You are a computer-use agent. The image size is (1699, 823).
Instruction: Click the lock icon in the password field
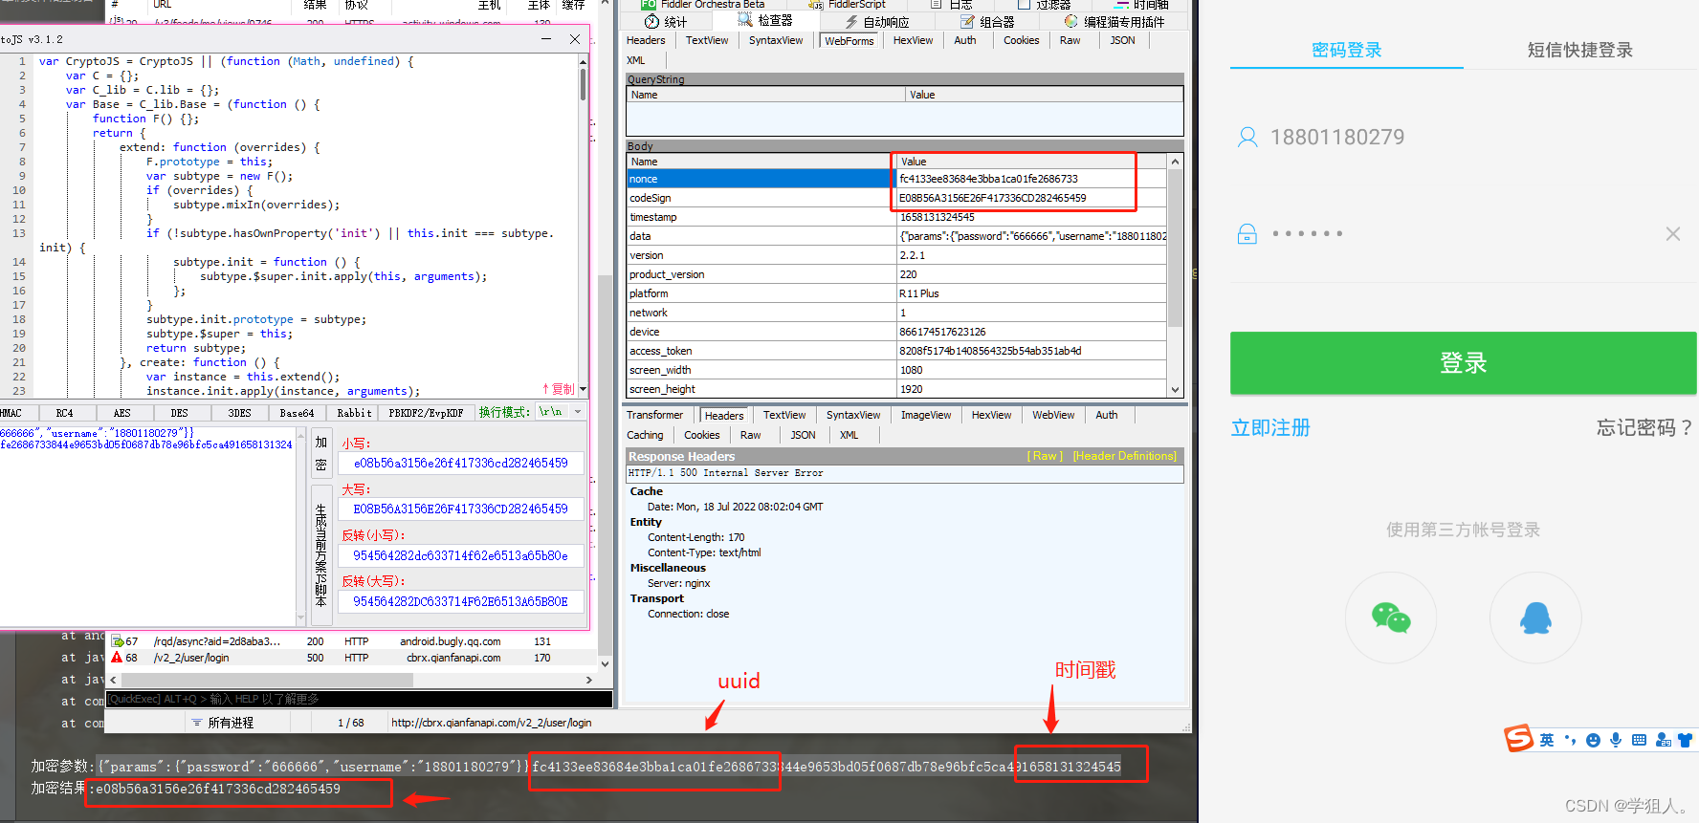[1247, 233]
